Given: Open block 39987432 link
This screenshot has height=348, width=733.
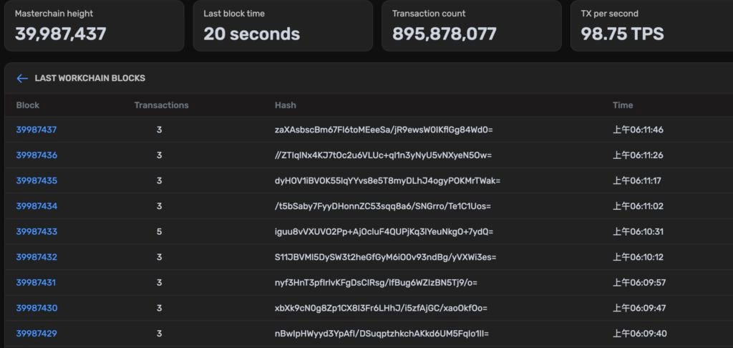Looking at the screenshot, I should 37,257.
